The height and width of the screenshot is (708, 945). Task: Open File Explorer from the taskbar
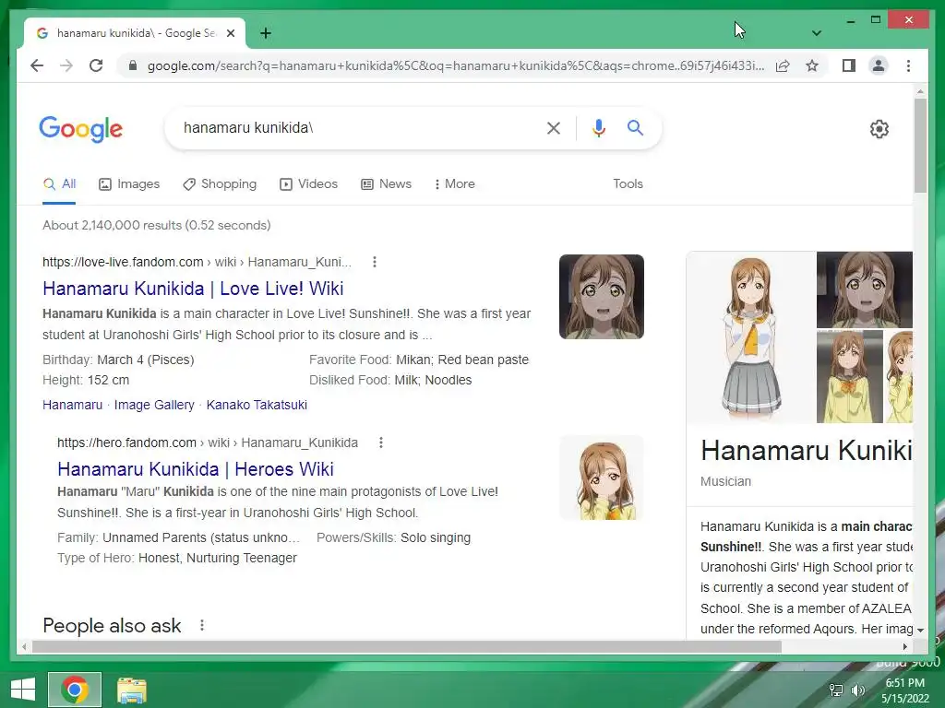[131, 690]
